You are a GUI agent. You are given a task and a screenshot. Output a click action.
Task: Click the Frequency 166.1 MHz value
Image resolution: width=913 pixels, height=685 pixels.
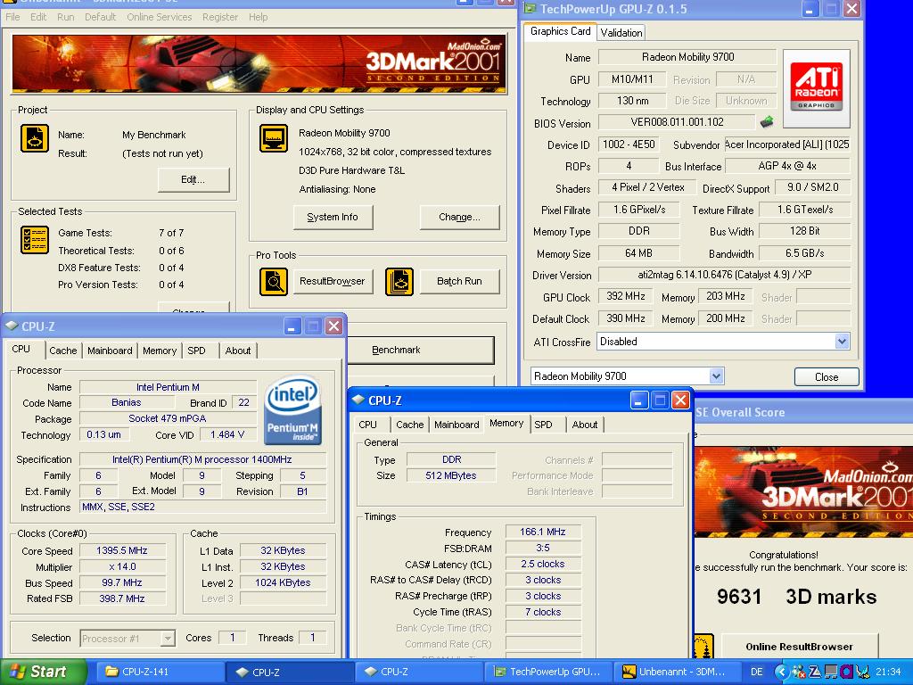pyautogui.click(x=543, y=532)
